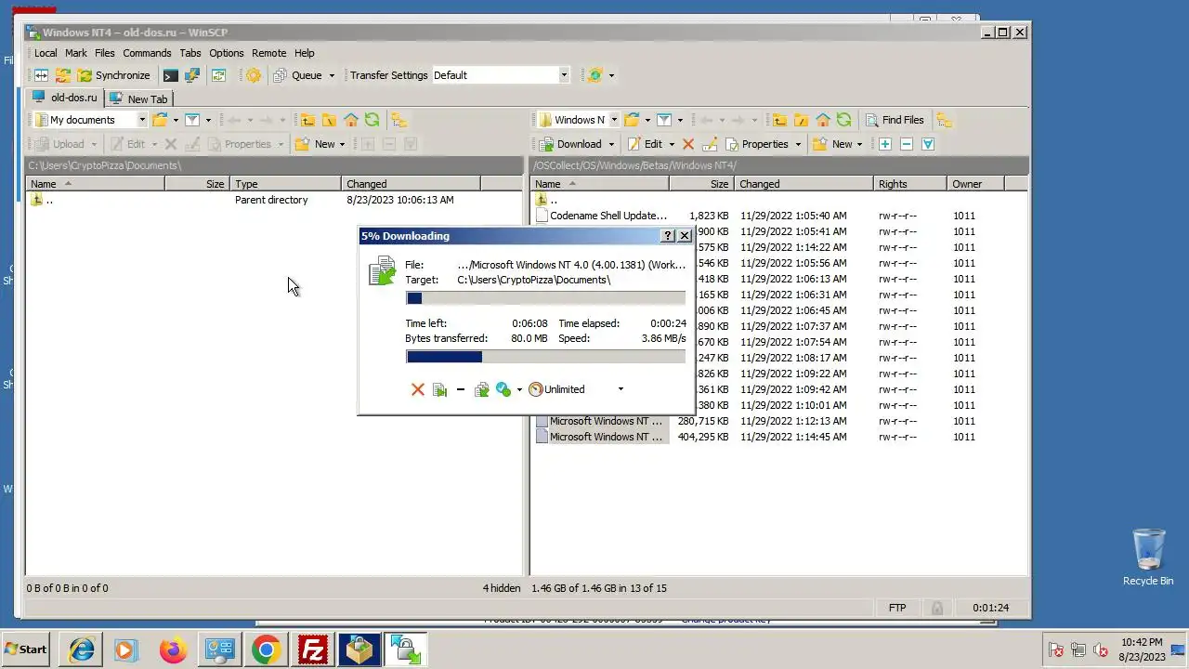1189x669 pixels.
Task: Cancel the download with the red X
Action: tap(418, 389)
